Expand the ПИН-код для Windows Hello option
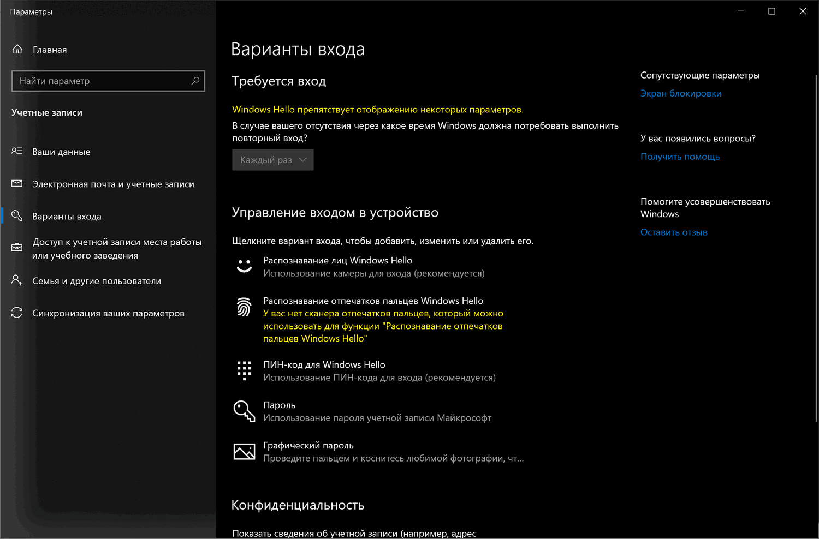The height and width of the screenshot is (539, 819). 324,365
